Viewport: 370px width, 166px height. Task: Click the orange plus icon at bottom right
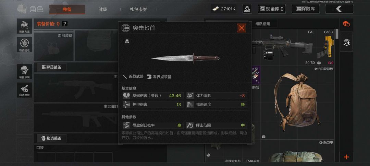pyautogui.click(x=346, y=157)
